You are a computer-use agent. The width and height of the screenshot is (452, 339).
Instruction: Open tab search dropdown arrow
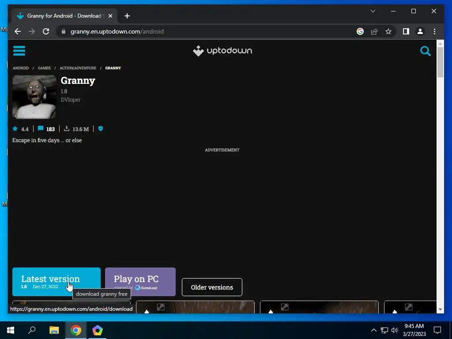point(373,11)
